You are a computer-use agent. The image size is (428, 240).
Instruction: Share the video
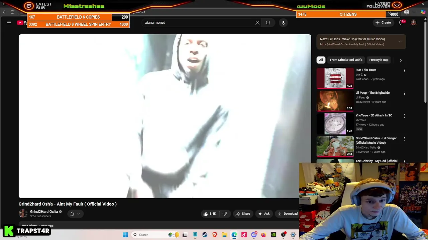(243, 214)
